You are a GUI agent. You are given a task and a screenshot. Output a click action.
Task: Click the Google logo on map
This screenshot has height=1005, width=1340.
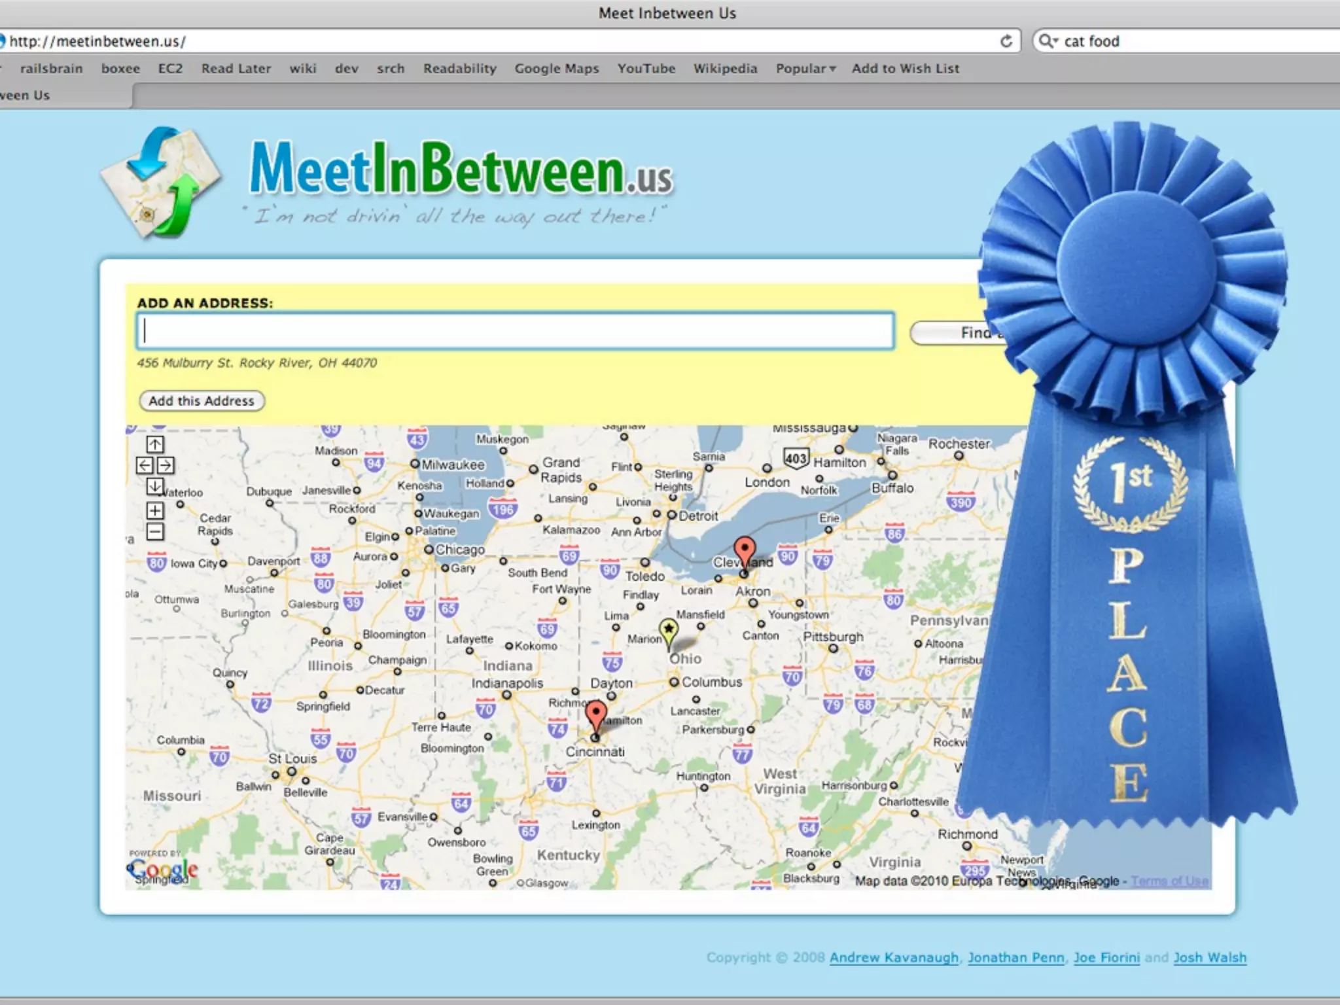click(162, 870)
